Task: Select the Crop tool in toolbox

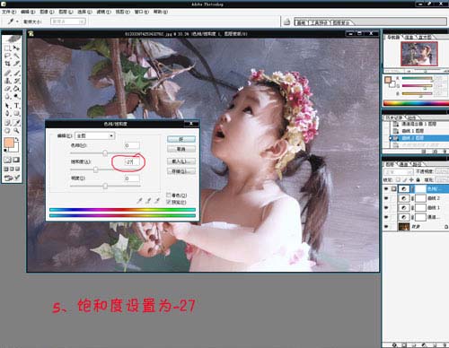Action: click(7, 64)
